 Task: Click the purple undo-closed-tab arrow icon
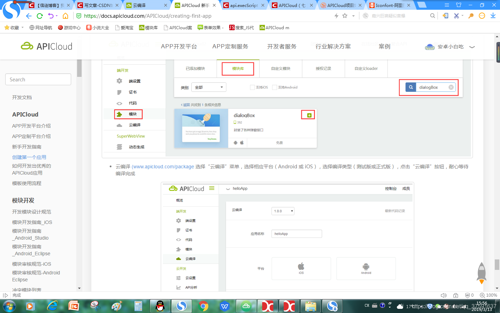(x=51, y=16)
